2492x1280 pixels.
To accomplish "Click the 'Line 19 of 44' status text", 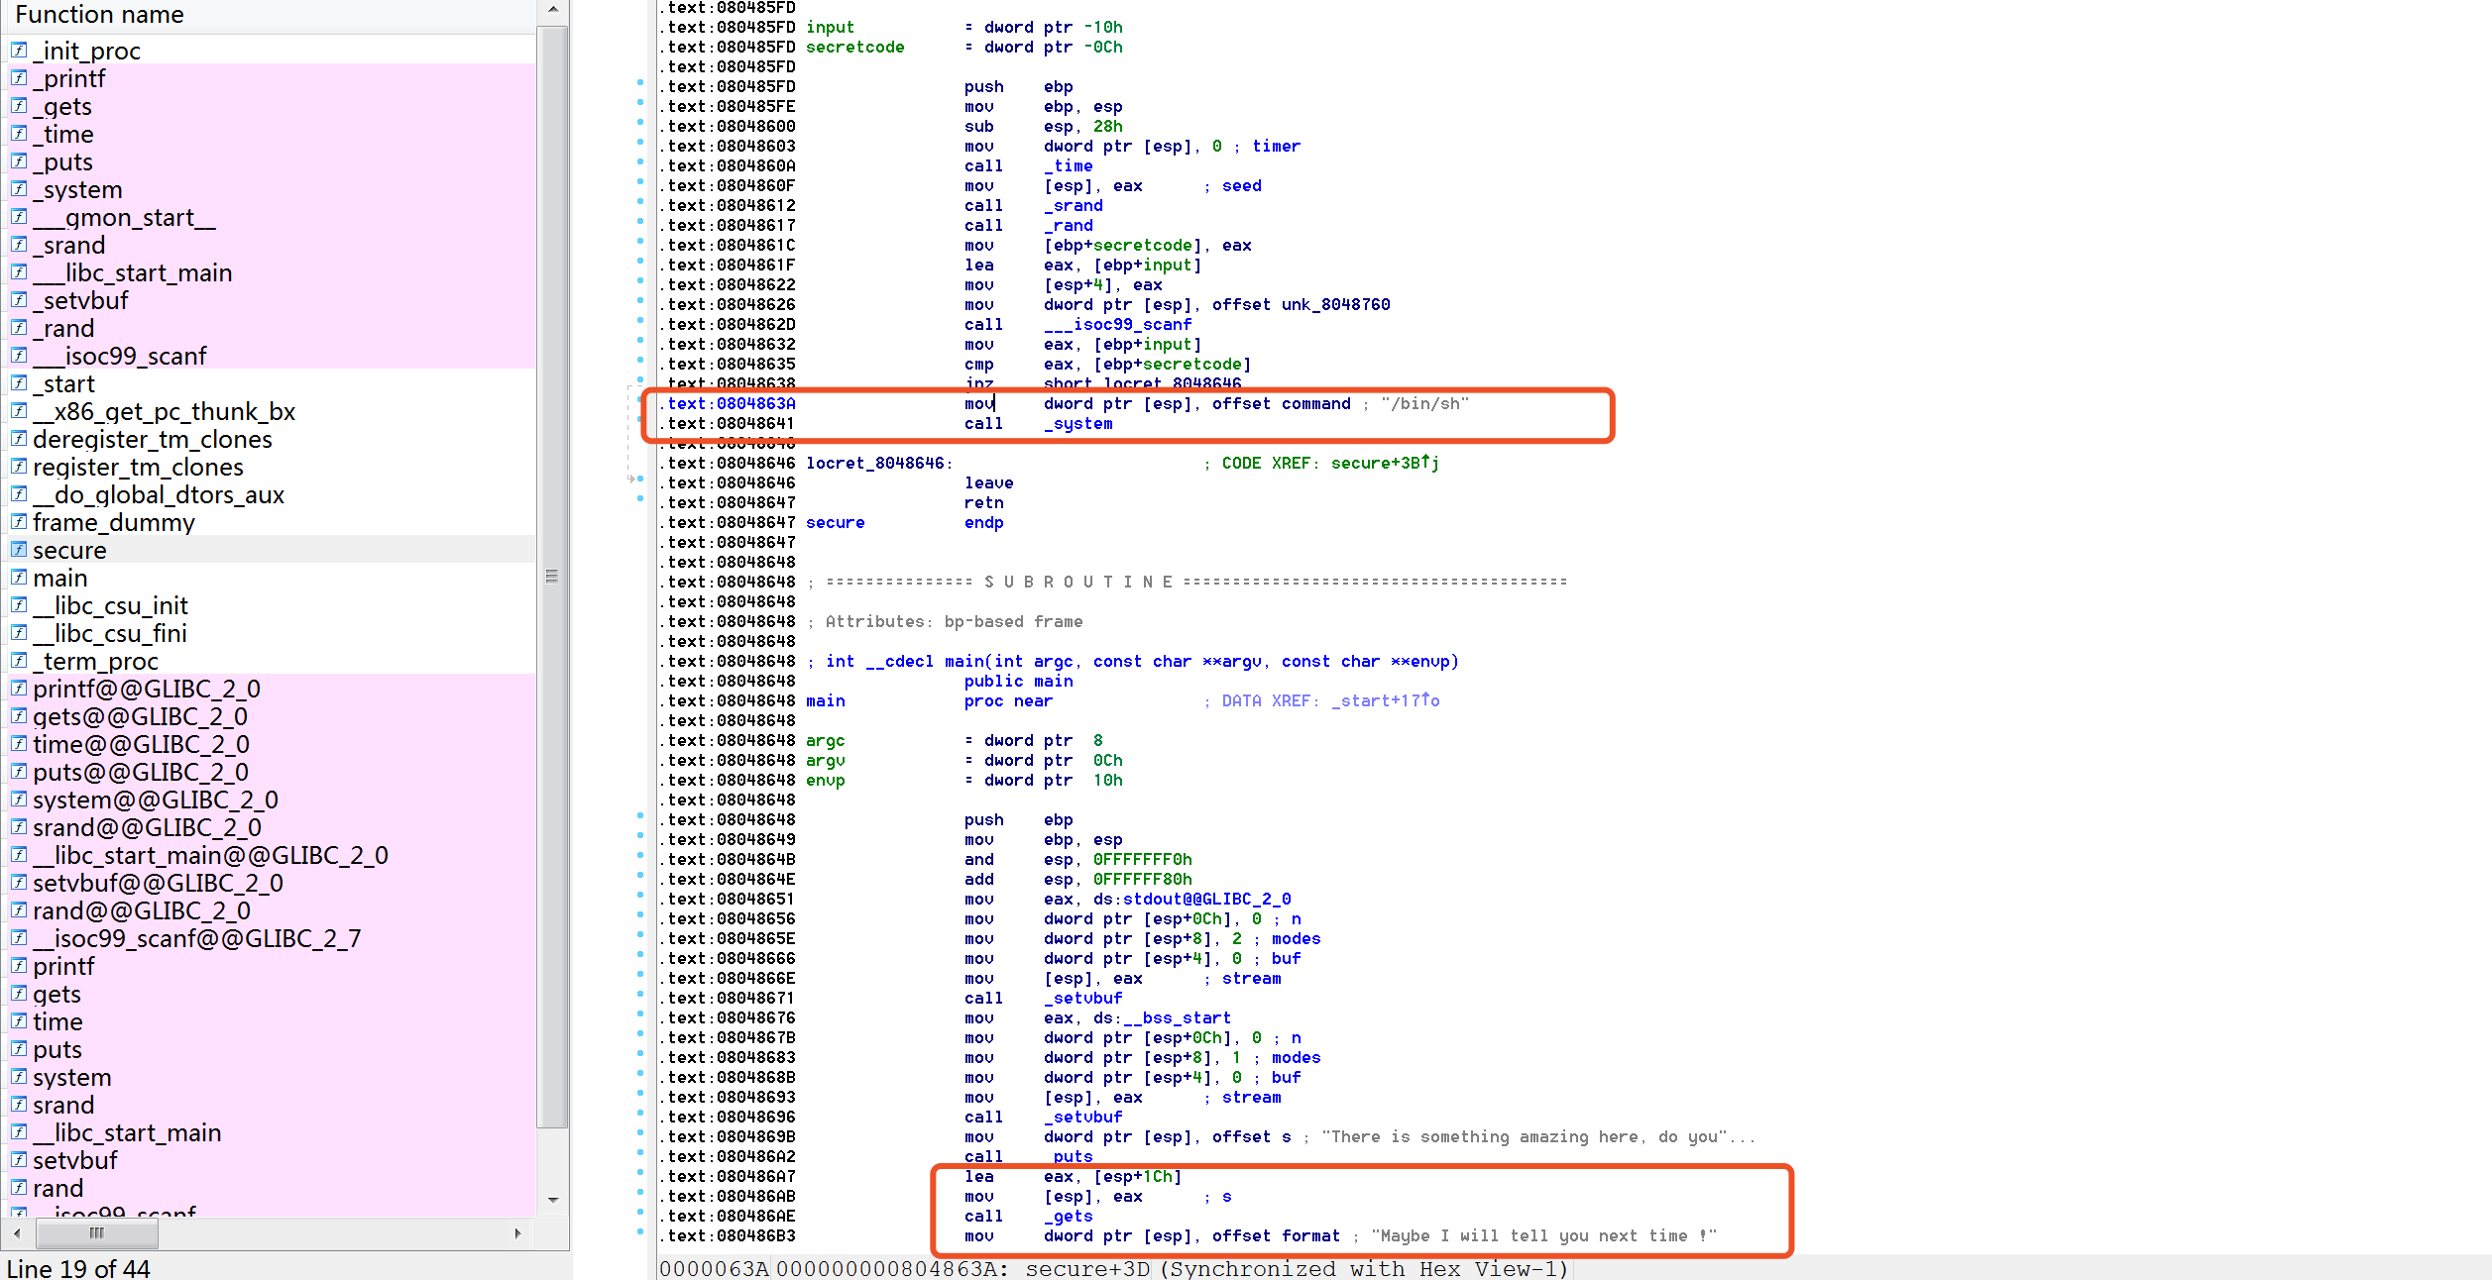I will tap(78, 1268).
